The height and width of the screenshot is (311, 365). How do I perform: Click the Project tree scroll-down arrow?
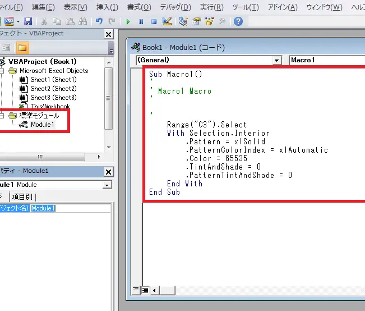(x=108, y=147)
